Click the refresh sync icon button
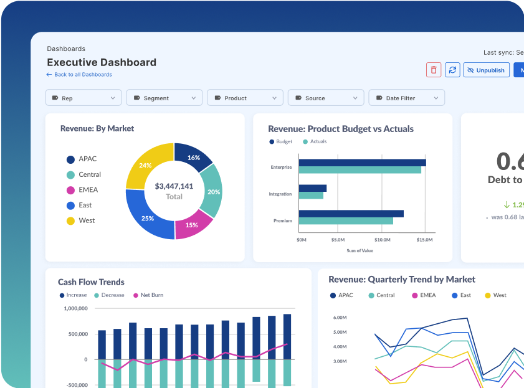Viewport: 524px width, 388px height. coord(452,70)
